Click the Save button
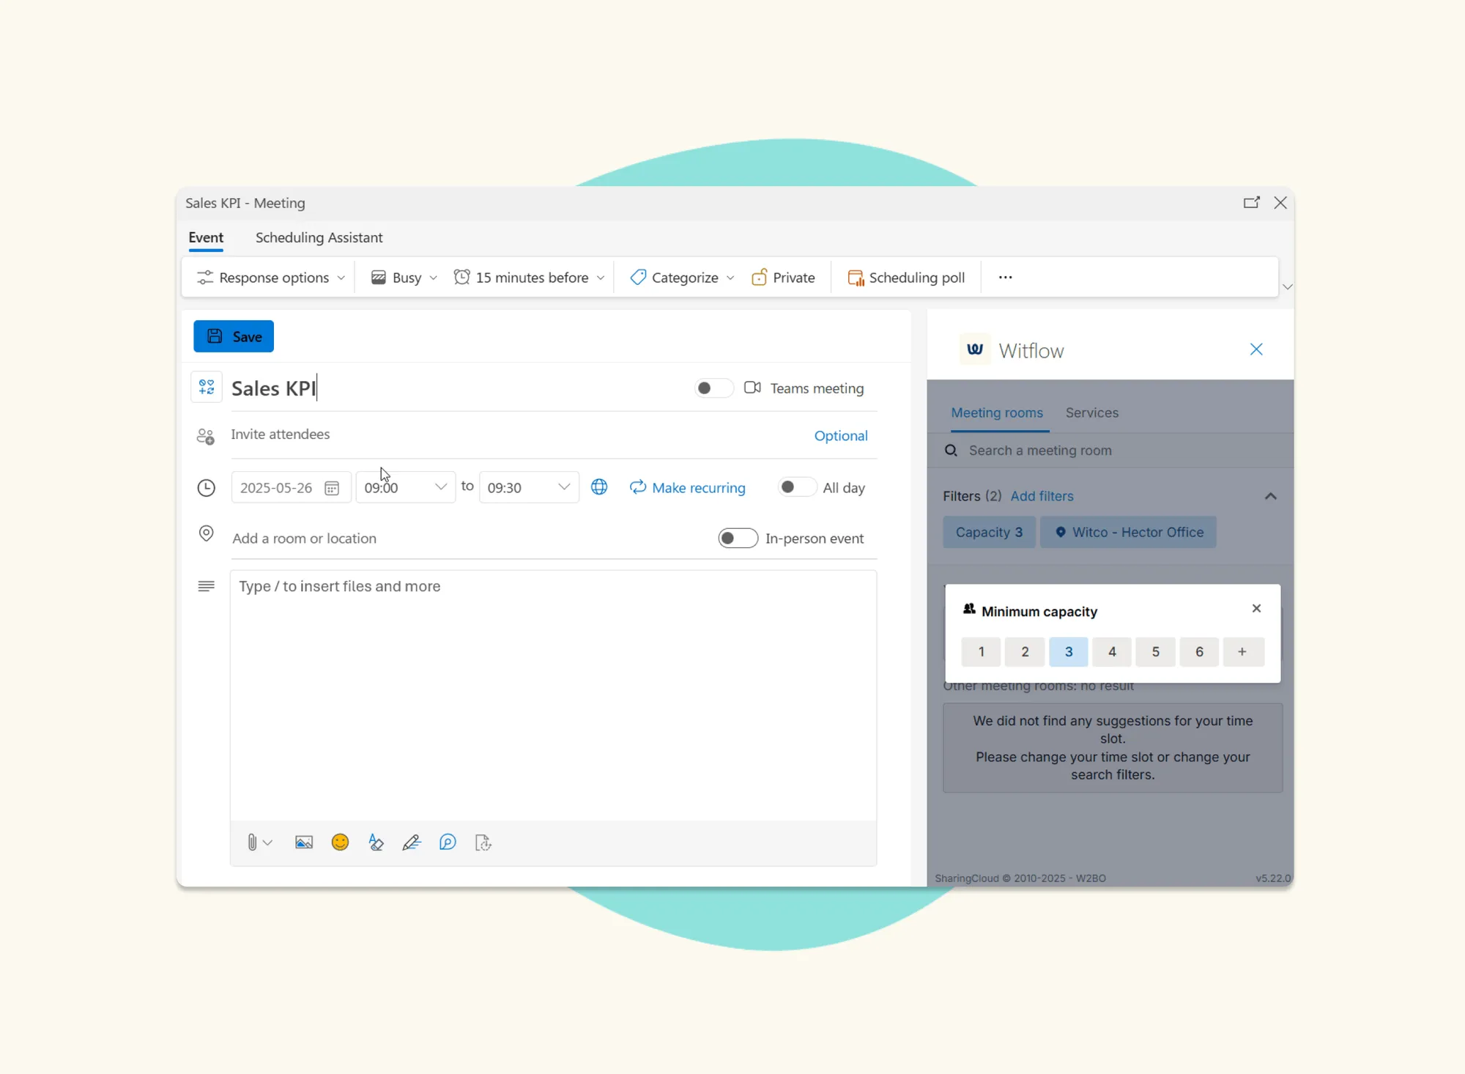This screenshot has width=1465, height=1074. pyautogui.click(x=234, y=336)
